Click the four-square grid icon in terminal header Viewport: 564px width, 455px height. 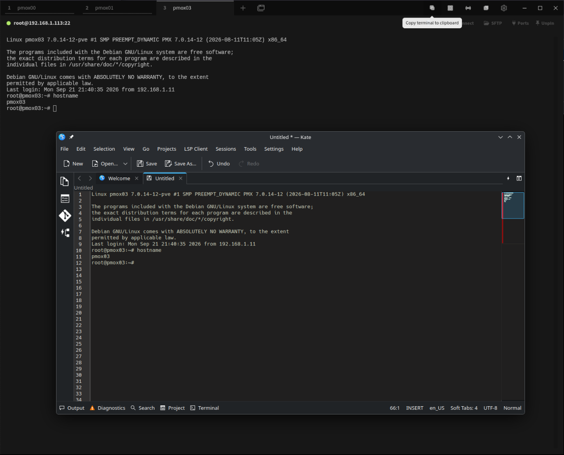click(x=450, y=8)
